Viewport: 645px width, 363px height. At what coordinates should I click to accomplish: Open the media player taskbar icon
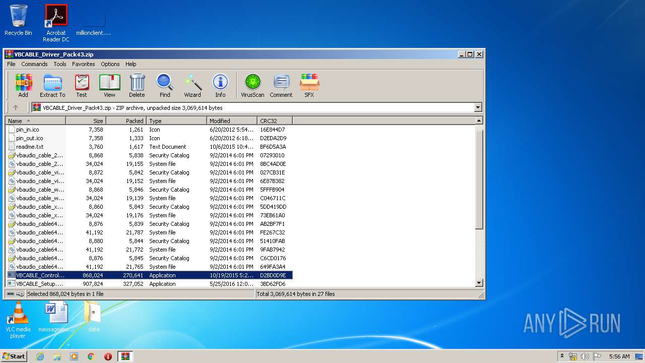coord(74,356)
